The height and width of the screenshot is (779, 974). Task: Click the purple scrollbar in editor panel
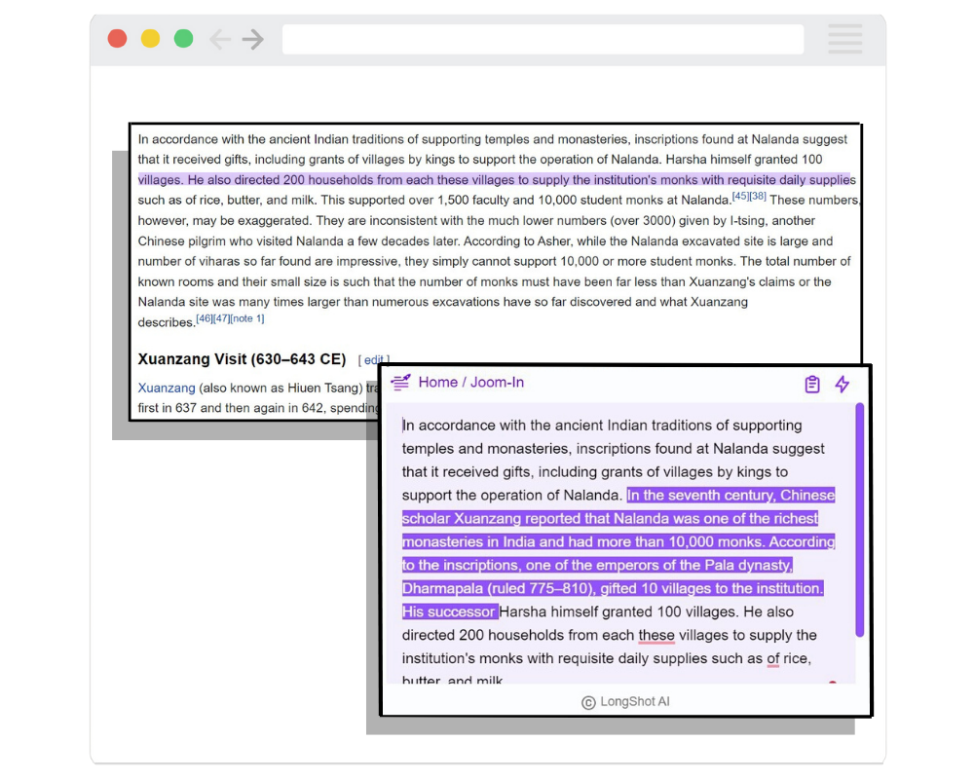(860, 519)
